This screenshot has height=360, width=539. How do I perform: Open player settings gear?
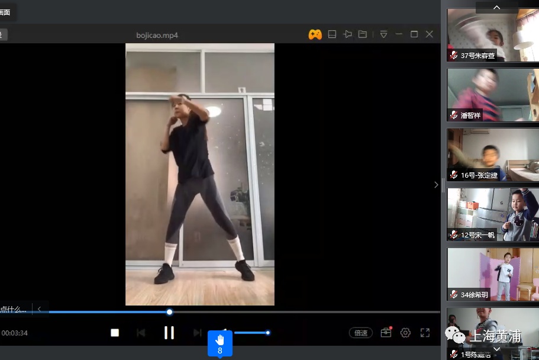pyautogui.click(x=405, y=333)
